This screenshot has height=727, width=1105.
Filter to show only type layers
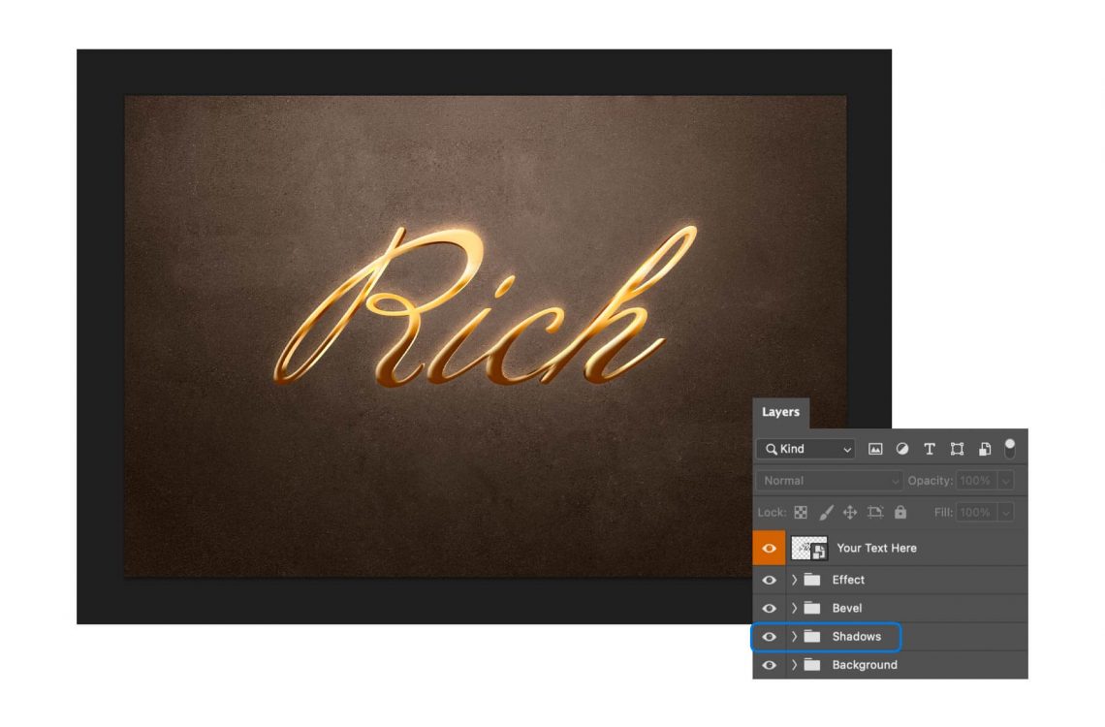pos(930,449)
